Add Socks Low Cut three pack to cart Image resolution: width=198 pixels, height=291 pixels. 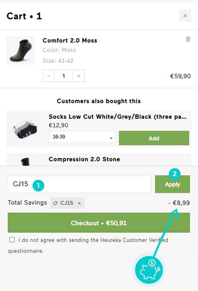(154, 138)
